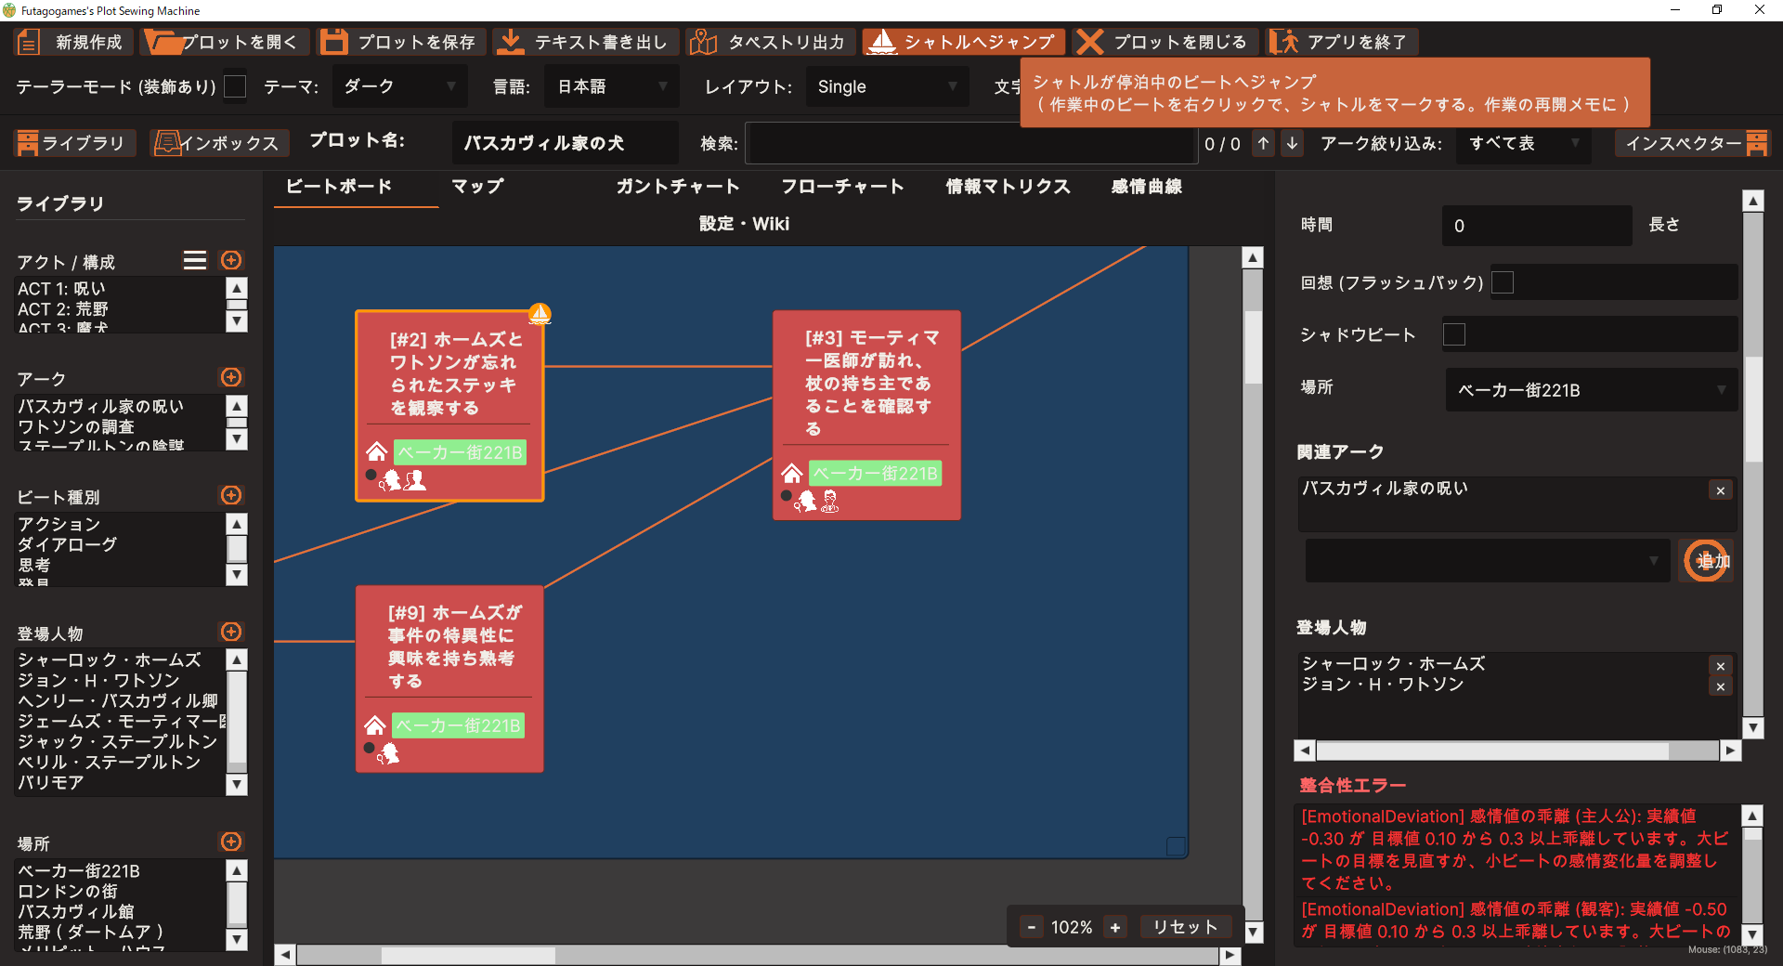Click the 追加 button for related arc

pos(1706,560)
